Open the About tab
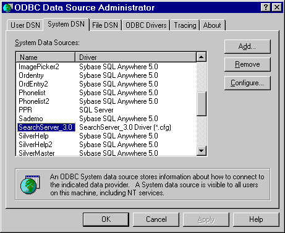This screenshot has height=233, width=285. (x=212, y=25)
